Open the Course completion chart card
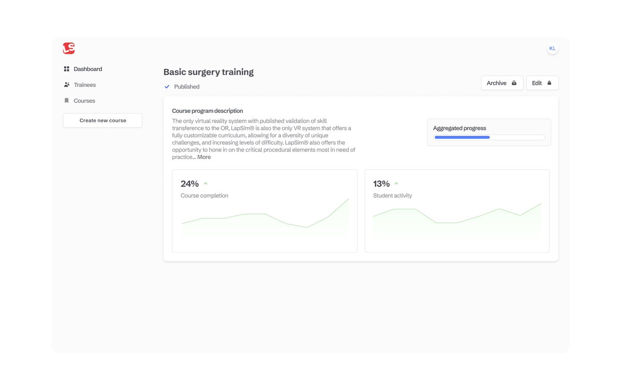This screenshot has height=390, width=621. 264,211
